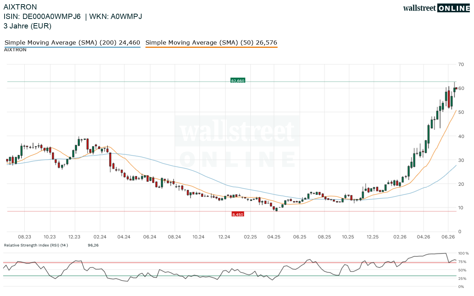
Task: Click the 08.23 date axis label
Action: [x=25, y=237]
